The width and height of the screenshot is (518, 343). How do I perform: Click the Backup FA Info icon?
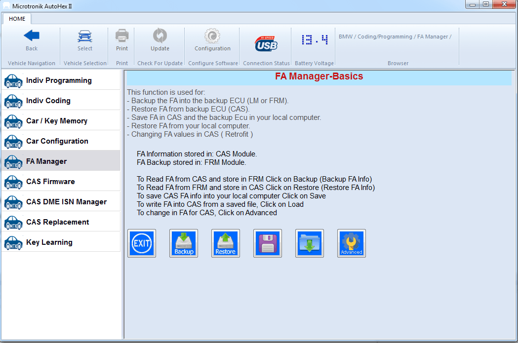click(x=183, y=243)
